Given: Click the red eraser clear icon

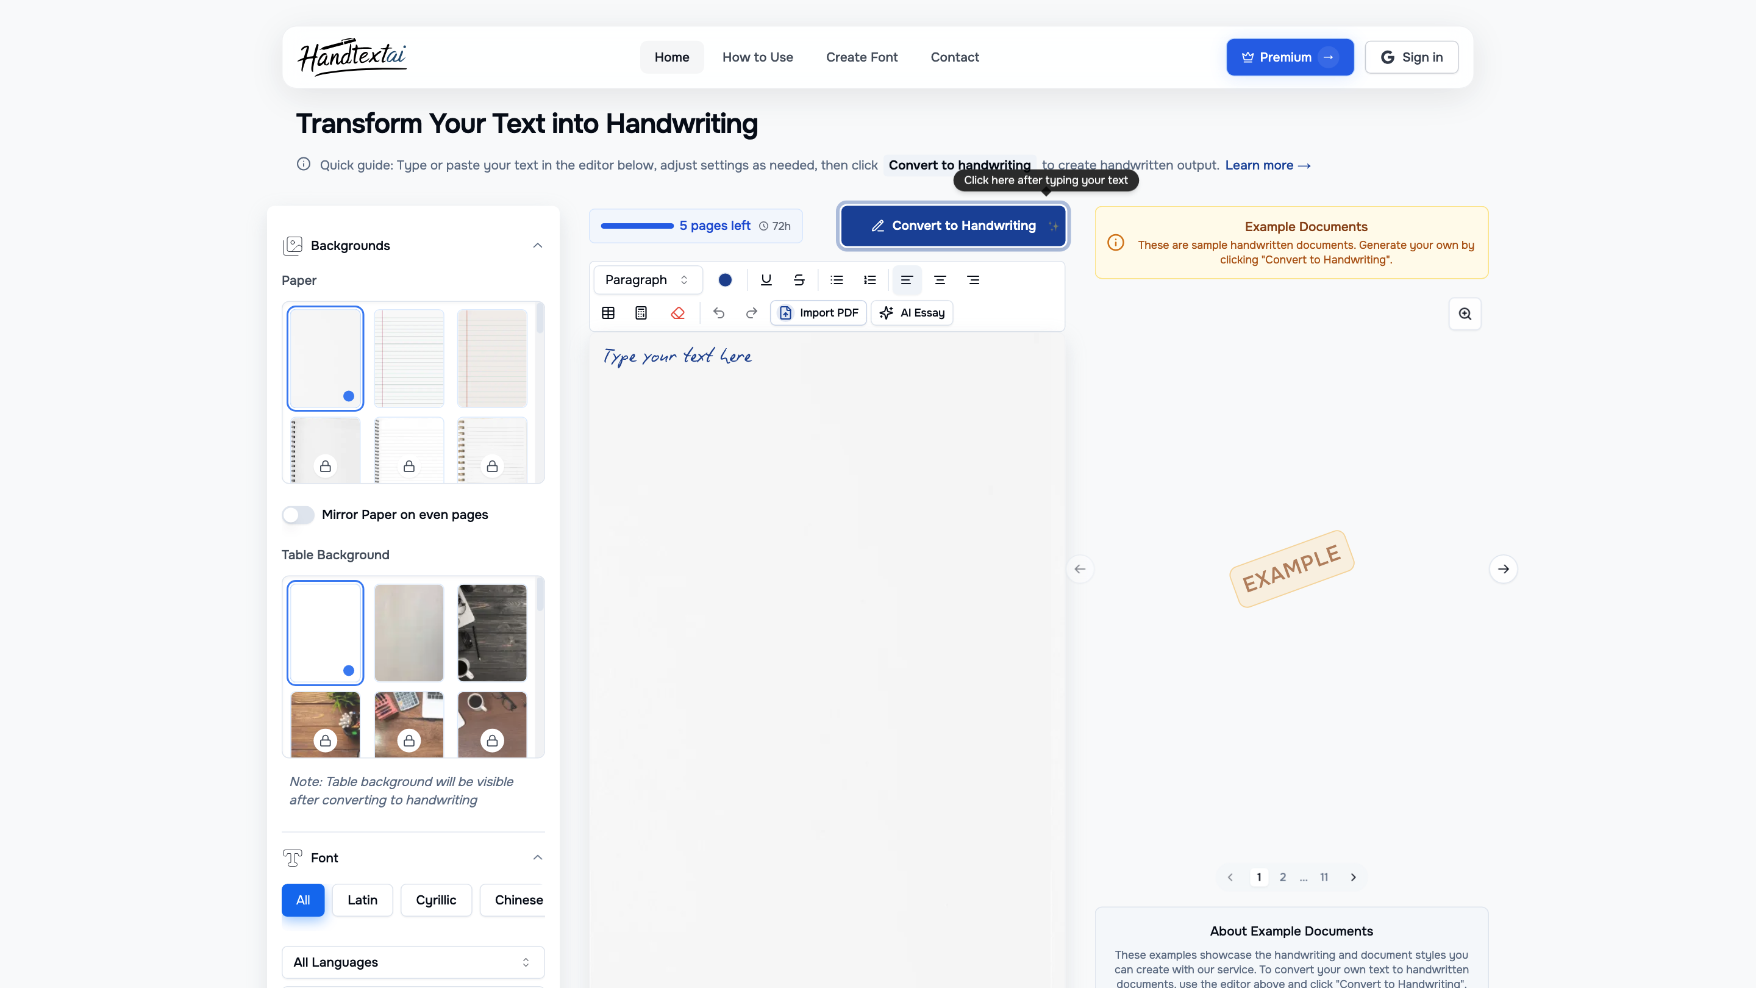Looking at the screenshot, I should [x=677, y=313].
